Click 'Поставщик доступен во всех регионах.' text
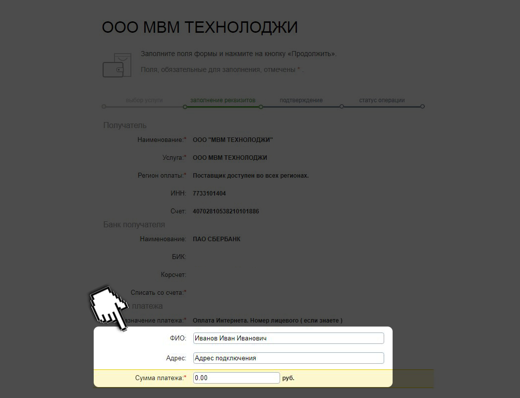The image size is (520, 398). coord(251,176)
